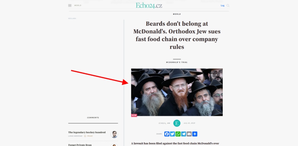Share article via WhatsApp
This screenshot has height=146, width=298.
tap(178, 134)
